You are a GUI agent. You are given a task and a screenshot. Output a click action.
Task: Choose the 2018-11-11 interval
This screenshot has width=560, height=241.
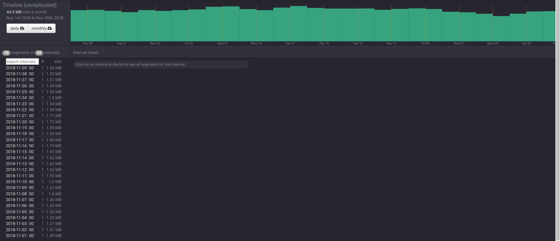coord(34,176)
